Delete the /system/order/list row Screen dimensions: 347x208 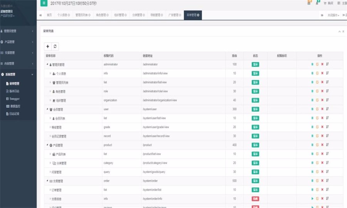[322, 190]
